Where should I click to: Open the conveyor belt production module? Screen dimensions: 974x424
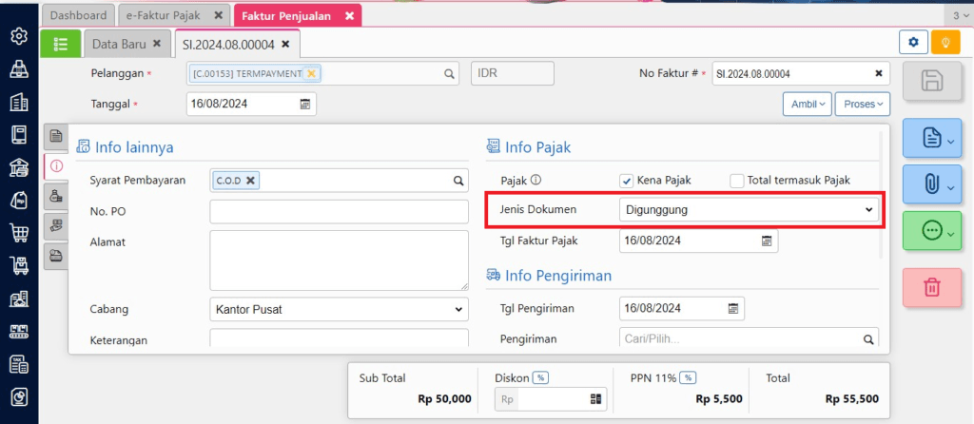19,332
